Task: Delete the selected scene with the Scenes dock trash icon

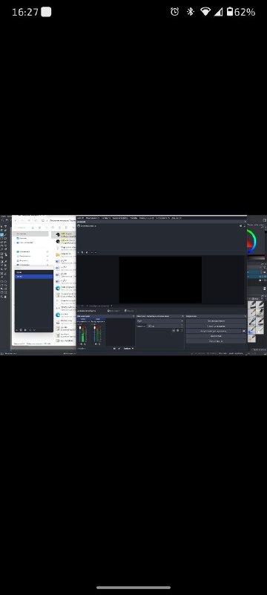Action: tap(21, 330)
